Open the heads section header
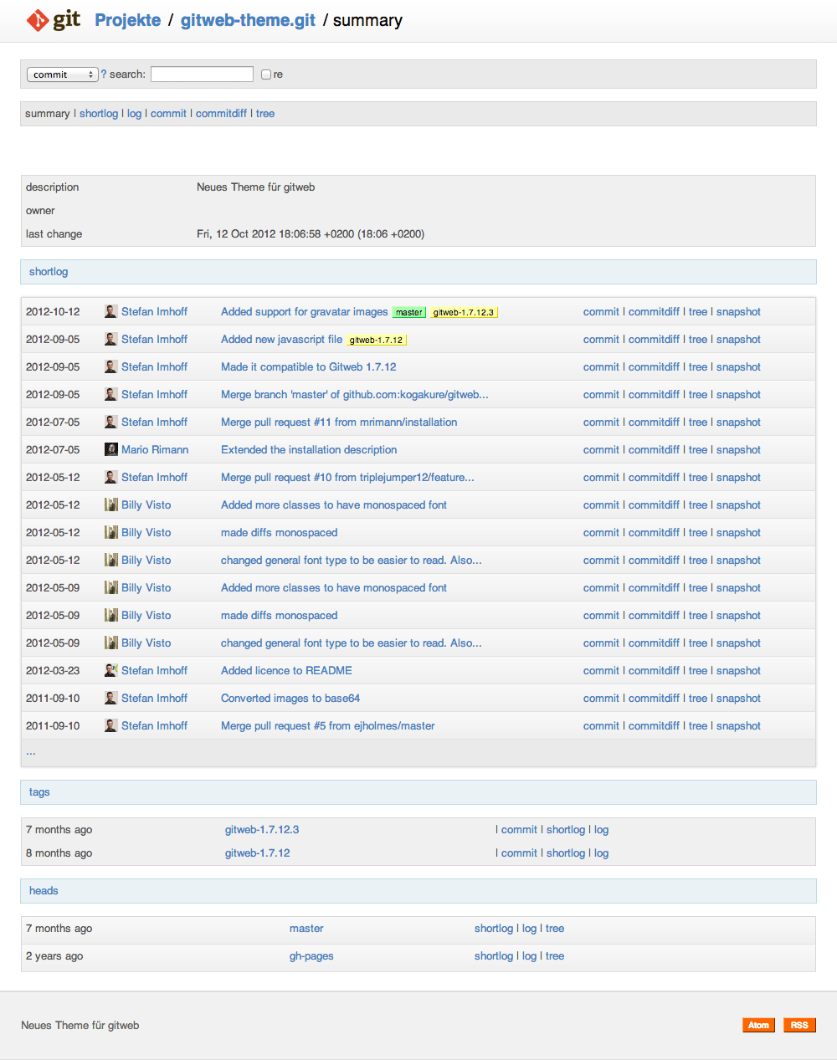This screenshot has width=837, height=1060. [x=44, y=891]
